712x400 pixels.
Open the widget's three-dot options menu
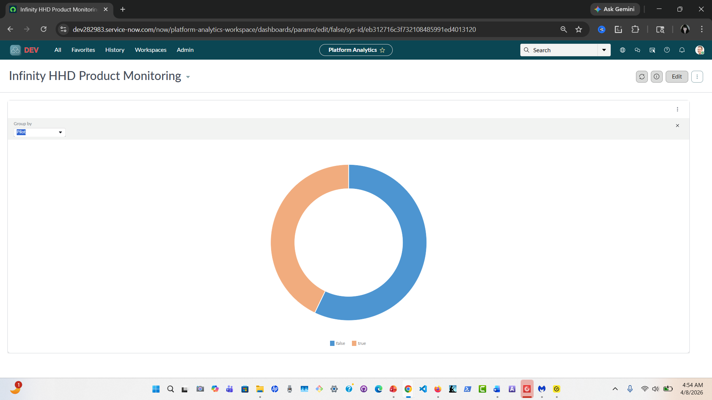(x=677, y=109)
